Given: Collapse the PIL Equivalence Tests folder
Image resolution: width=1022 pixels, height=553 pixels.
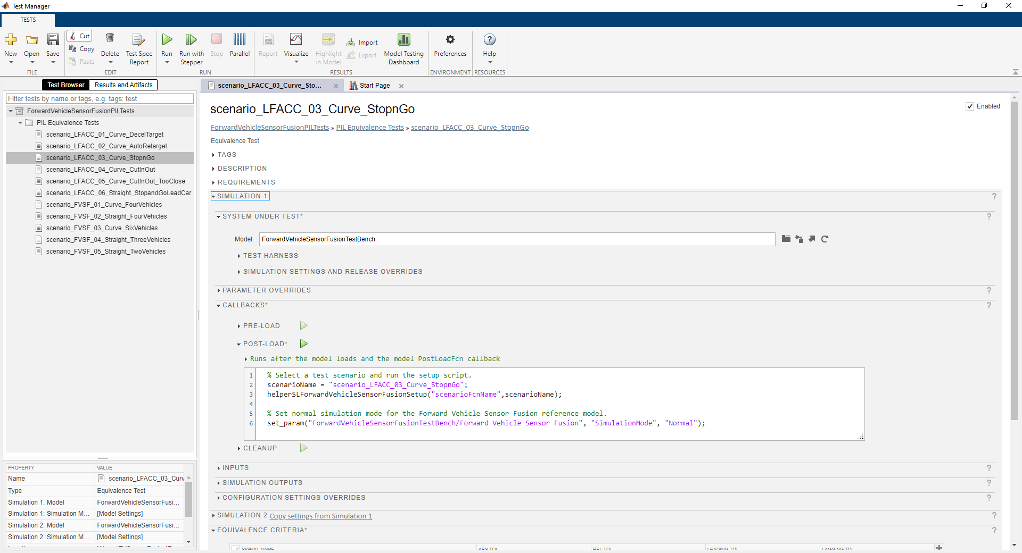Looking at the screenshot, I should click(x=20, y=123).
